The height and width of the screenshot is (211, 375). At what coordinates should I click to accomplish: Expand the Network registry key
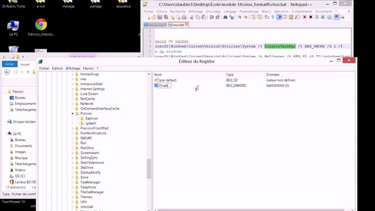click(x=73, y=104)
